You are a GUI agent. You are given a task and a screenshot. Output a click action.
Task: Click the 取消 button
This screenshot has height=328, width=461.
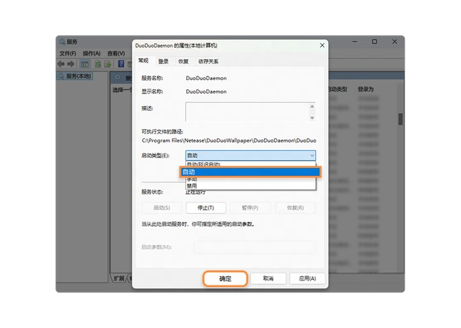[x=268, y=278]
